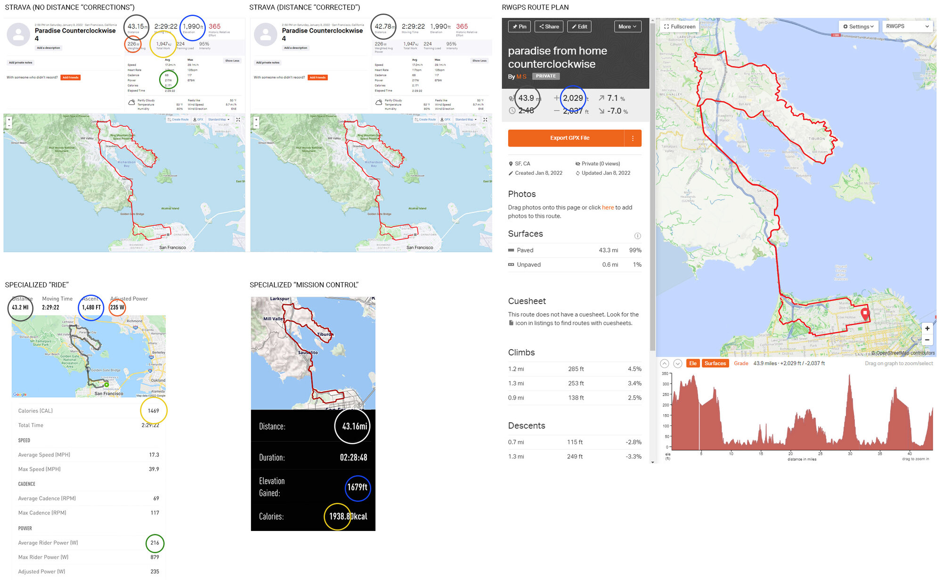This screenshot has height=580, width=942.
Task: Open the RWGPS map type selector
Action: coord(907,27)
